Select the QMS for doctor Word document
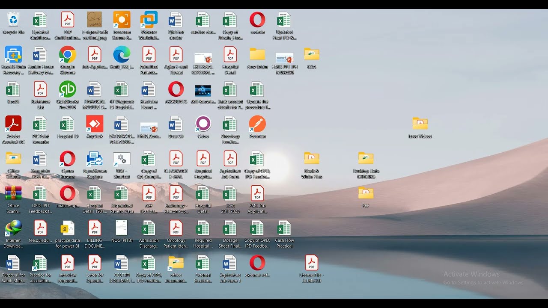The image size is (548, 308). (176, 20)
